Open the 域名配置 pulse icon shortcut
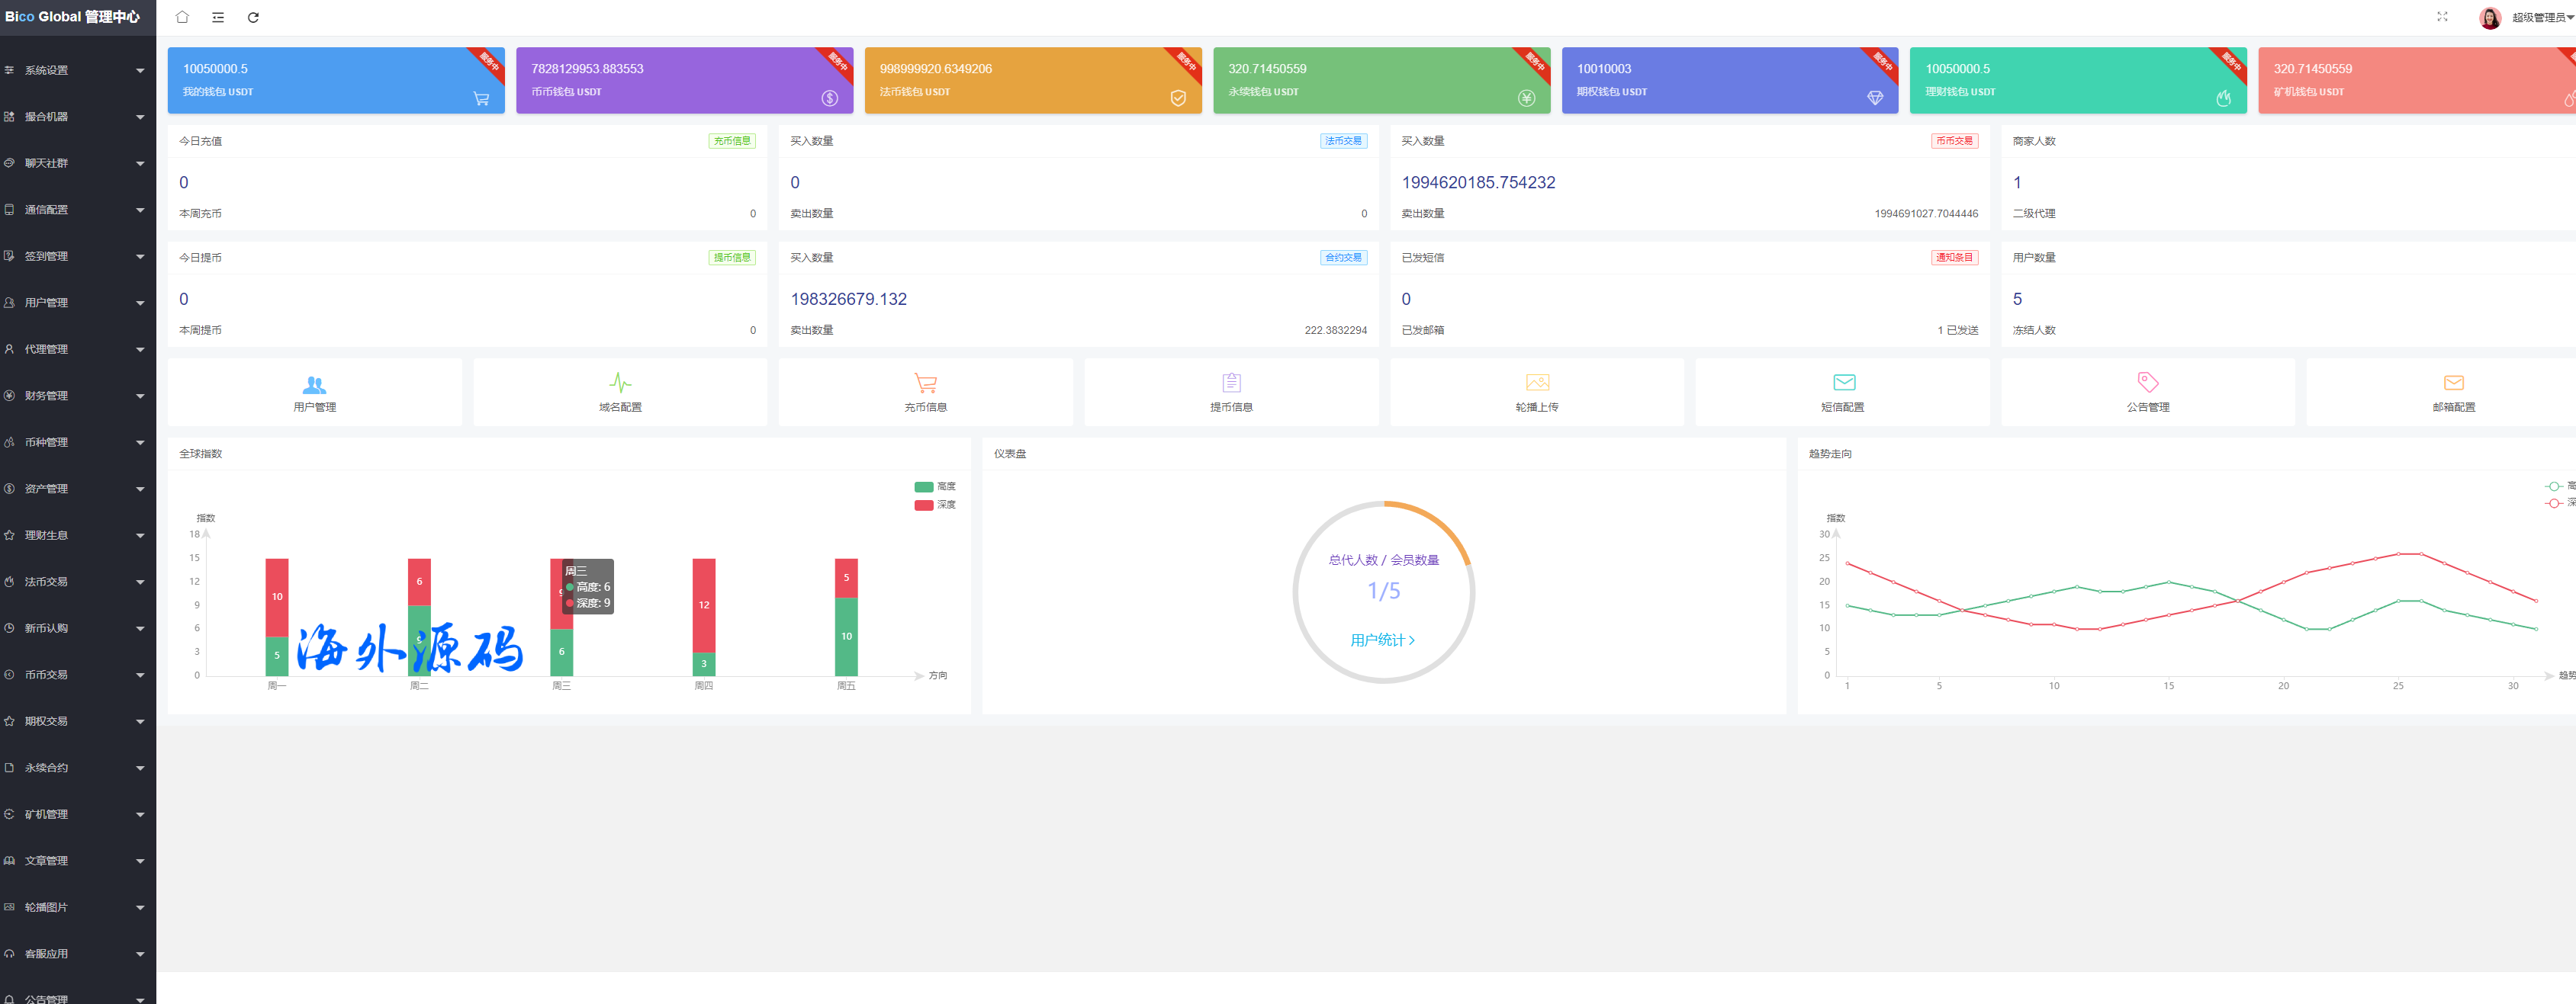Viewport: 2576px width, 1004px height. pyautogui.click(x=620, y=383)
